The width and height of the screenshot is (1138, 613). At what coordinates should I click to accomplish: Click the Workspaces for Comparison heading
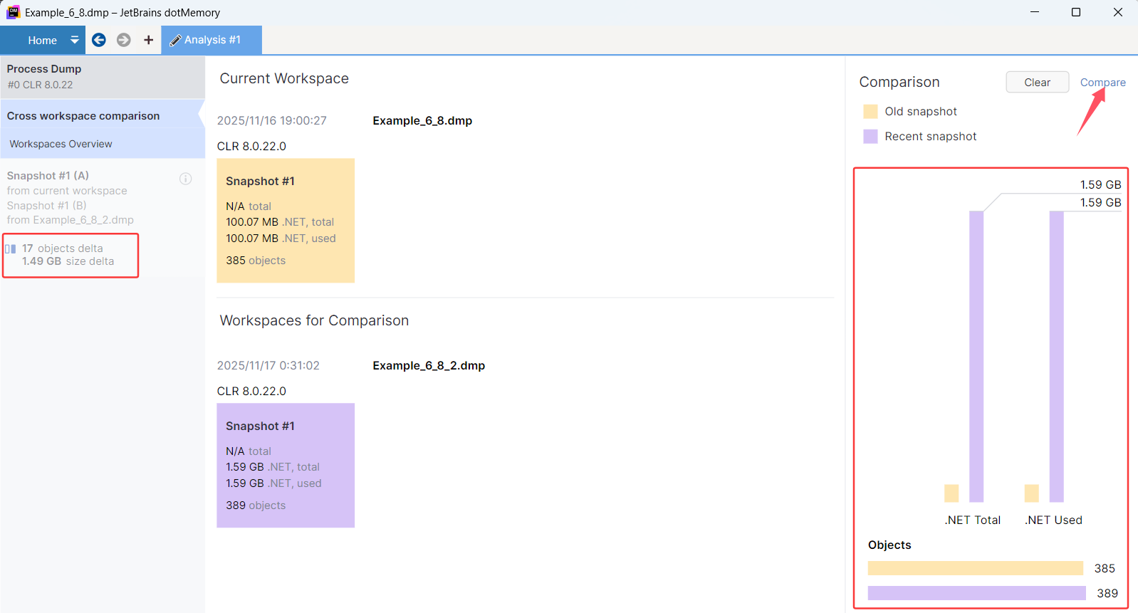pos(314,320)
